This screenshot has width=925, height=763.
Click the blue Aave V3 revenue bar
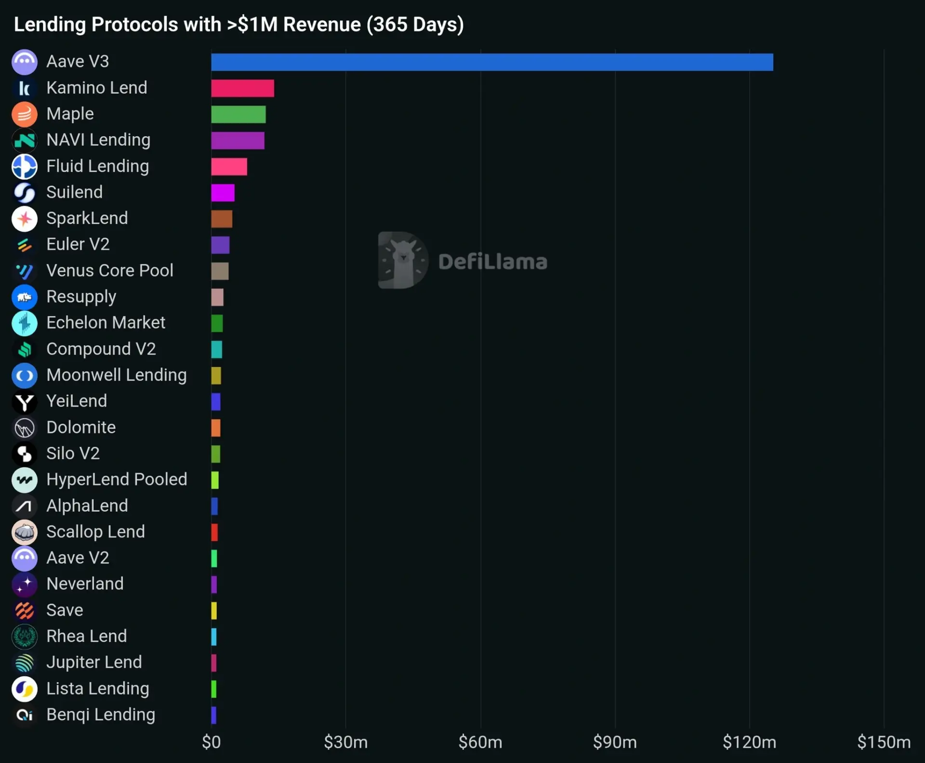[492, 62]
